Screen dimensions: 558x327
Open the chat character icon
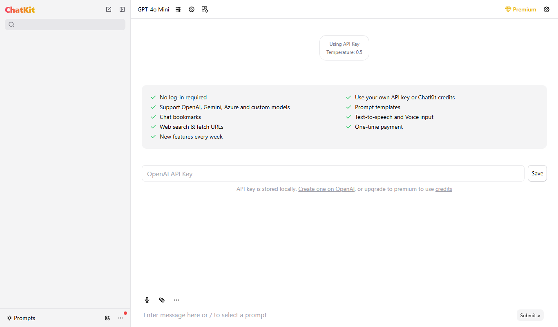pos(205,9)
